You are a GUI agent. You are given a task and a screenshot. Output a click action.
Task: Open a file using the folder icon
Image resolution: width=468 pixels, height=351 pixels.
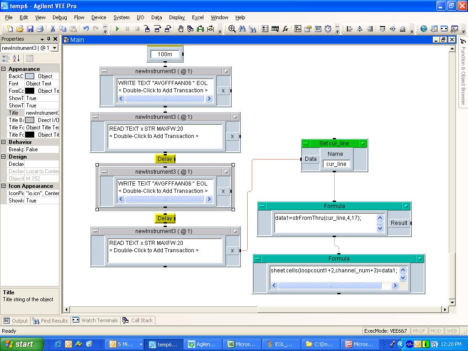[x=20, y=29]
